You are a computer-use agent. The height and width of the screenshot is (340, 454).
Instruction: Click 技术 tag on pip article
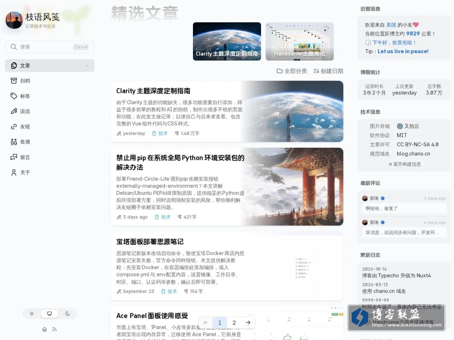163,217
